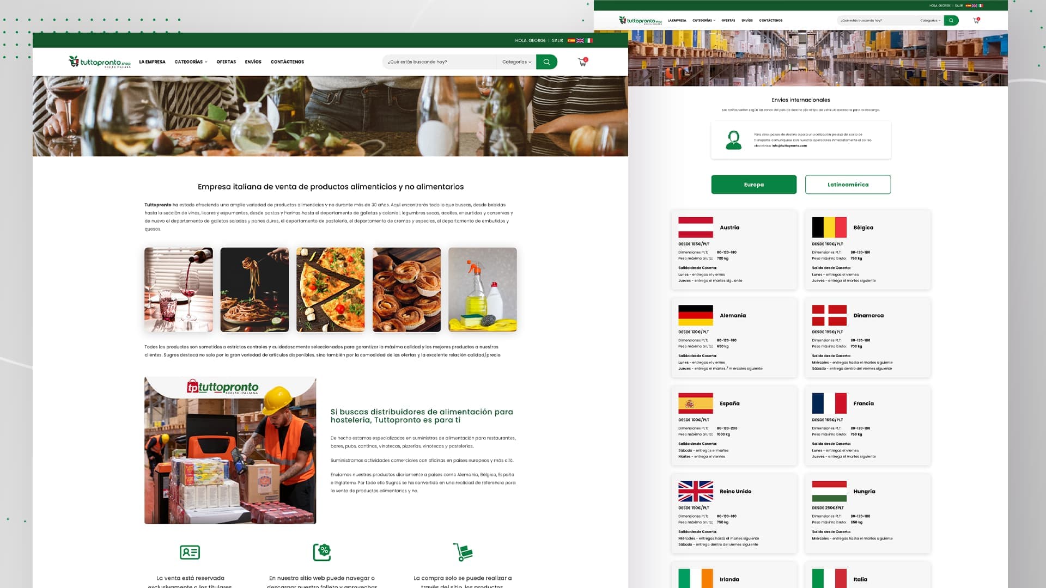Open LA EMPRESA in the left page menu
The height and width of the screenshot is (588, 1046).
152,62
